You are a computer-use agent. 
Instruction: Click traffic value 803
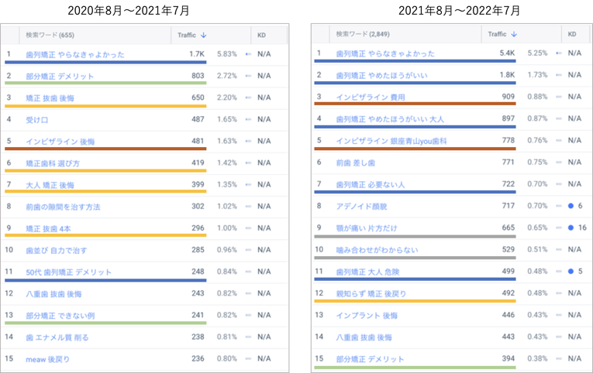(198, 76)
